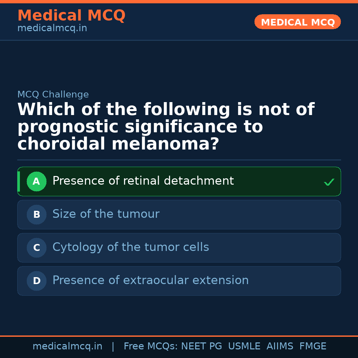Open medicalmcq.in link in footer
Viewport: 358px width, 358px height.
67,346
